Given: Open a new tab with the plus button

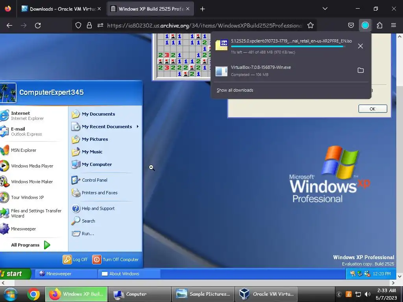Looking at the screenshot, I should [x=203, y=9].
